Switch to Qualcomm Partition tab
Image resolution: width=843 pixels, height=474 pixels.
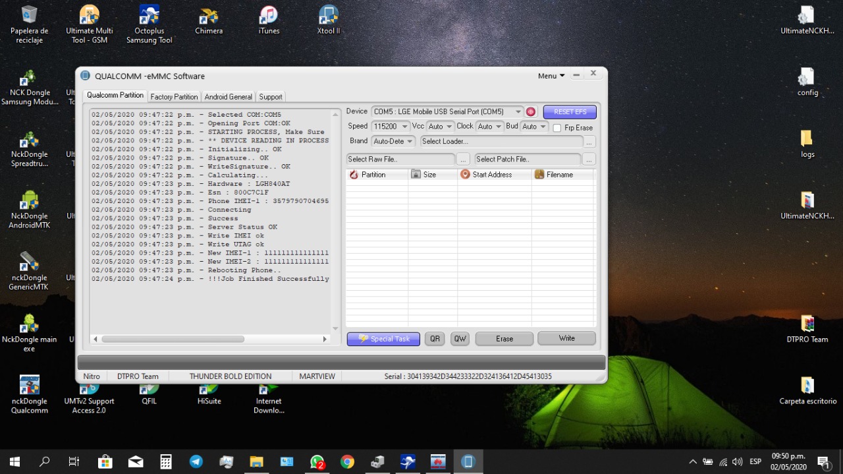tap(115, 96)
